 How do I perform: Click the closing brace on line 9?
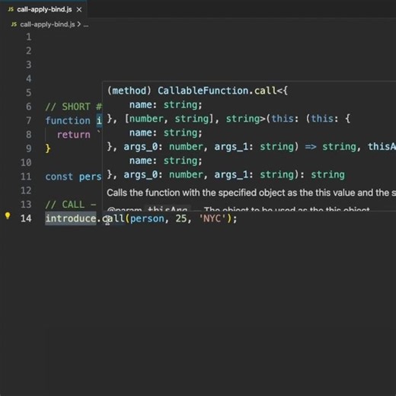(48, 148)
